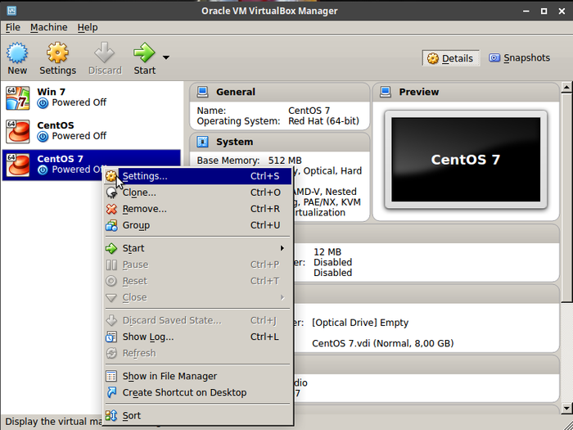Image resolution: width=573 pixels, height=430 pixels.
Task: Expand the Start submenu arrow in context menu
Action: tap(282, 248)
